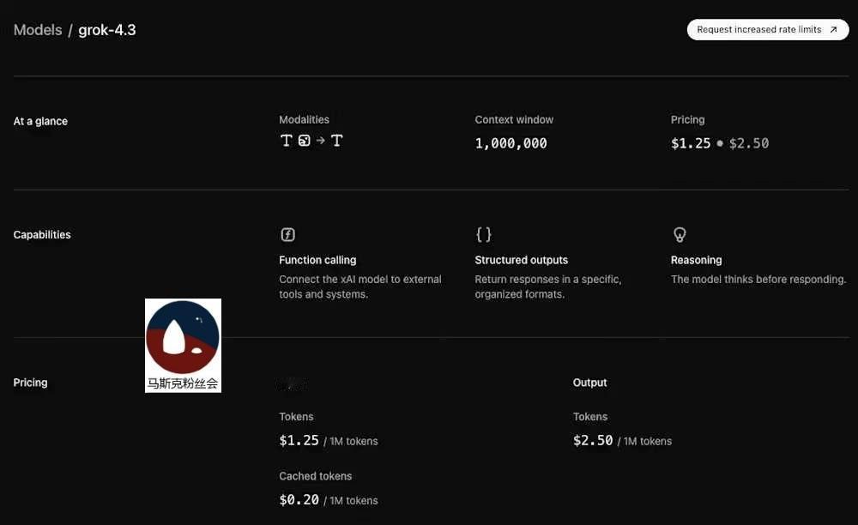Click the external arrow icon in rate limits button
The image size is (858, 525).
pyautogui.click(x=833, y=29)
